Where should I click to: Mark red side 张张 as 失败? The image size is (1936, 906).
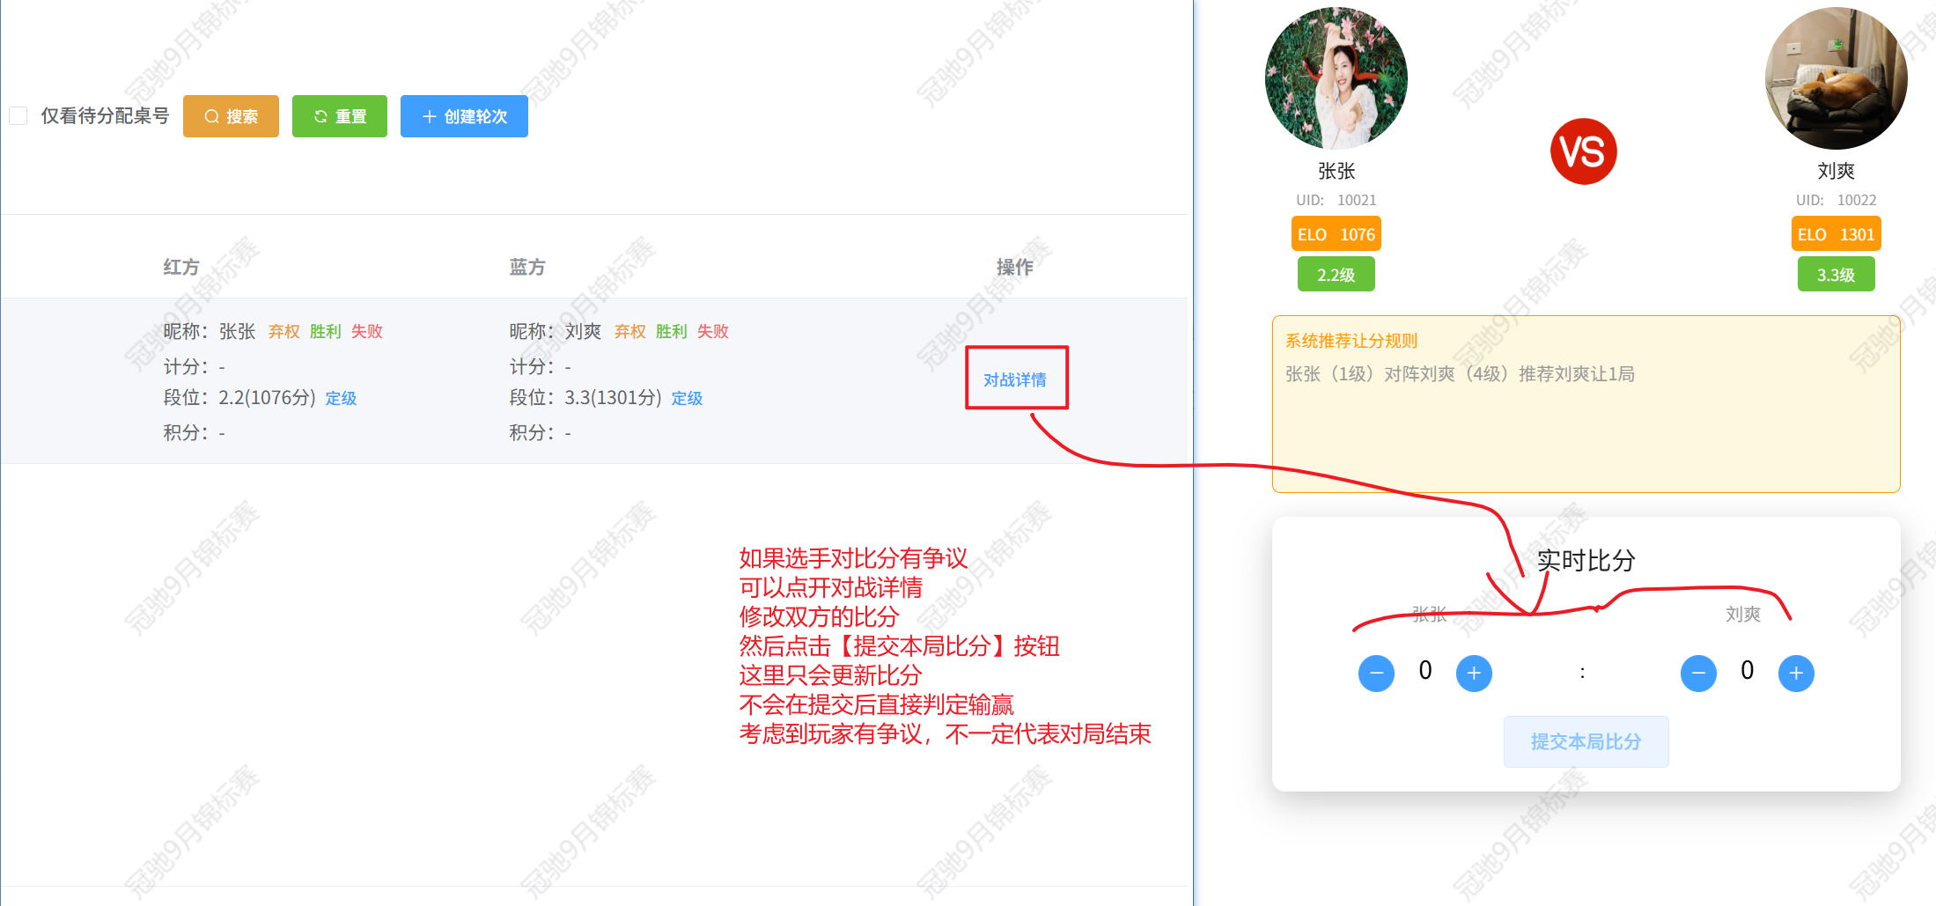coord(366,332)
